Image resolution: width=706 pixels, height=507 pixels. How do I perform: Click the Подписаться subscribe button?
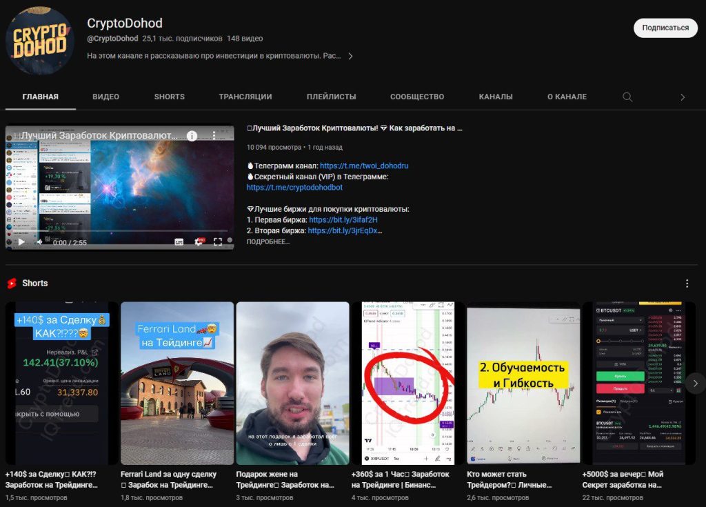tap(665, 28)
